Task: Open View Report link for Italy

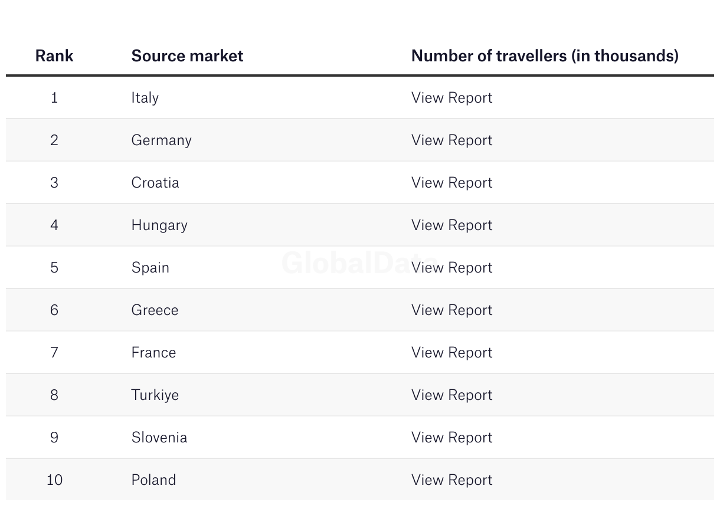Action: (451, 98)
